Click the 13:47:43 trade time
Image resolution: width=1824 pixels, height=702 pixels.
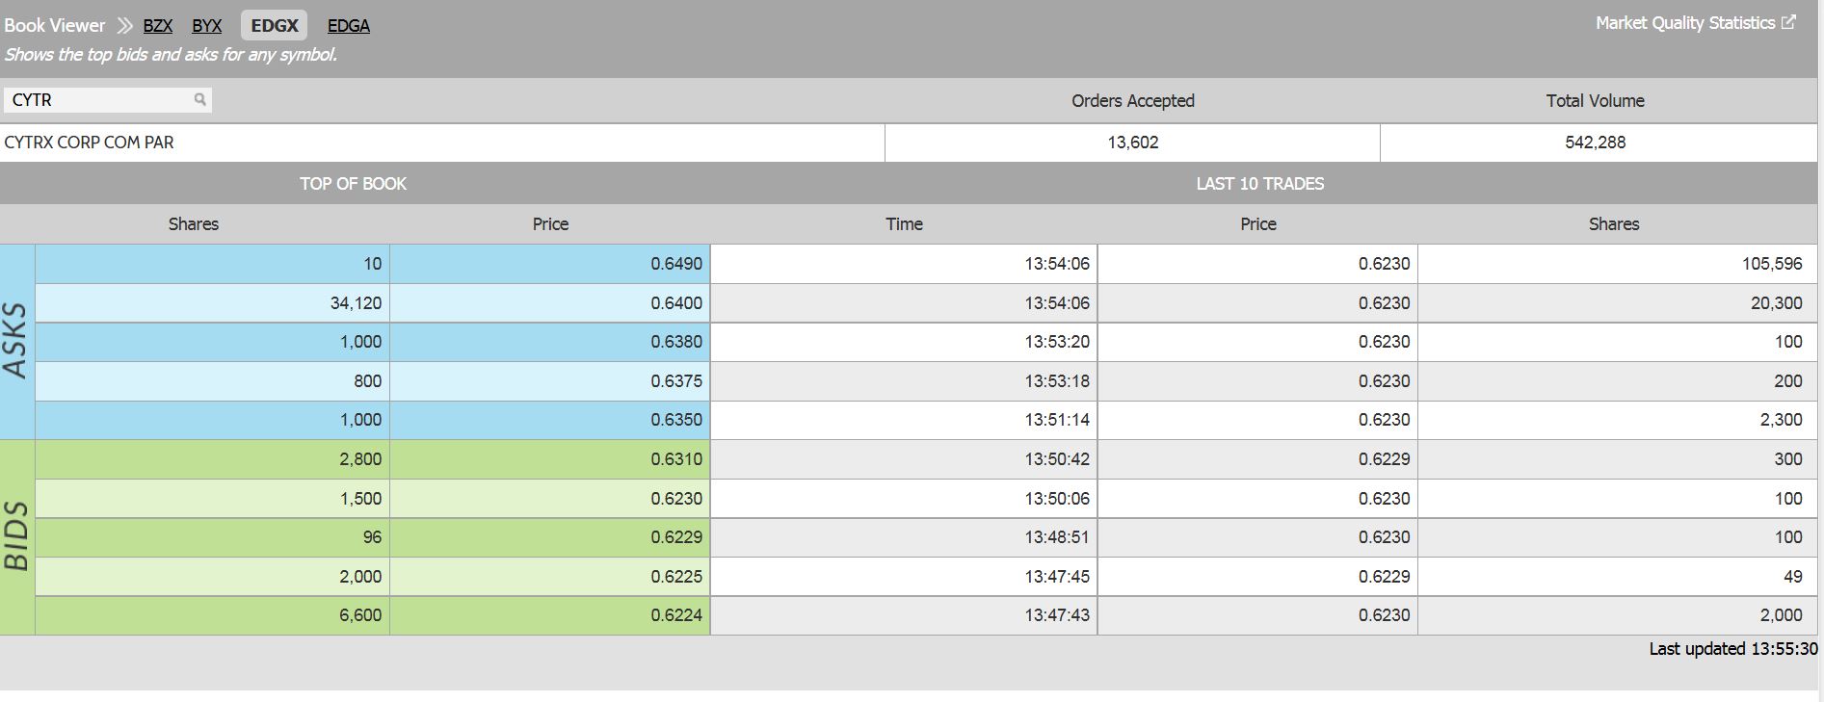click(1056, 615)
